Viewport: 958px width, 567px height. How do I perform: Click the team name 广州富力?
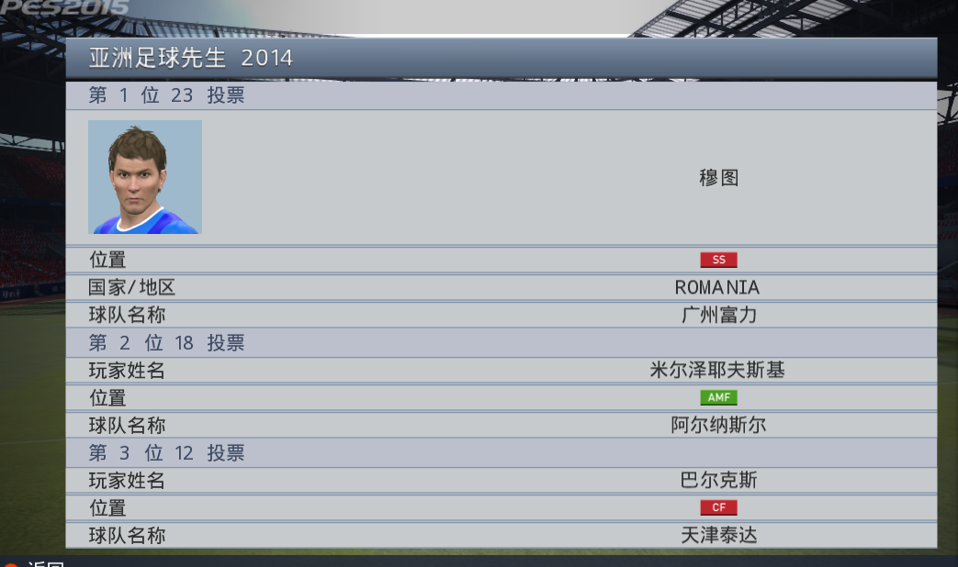pos(718,315)
